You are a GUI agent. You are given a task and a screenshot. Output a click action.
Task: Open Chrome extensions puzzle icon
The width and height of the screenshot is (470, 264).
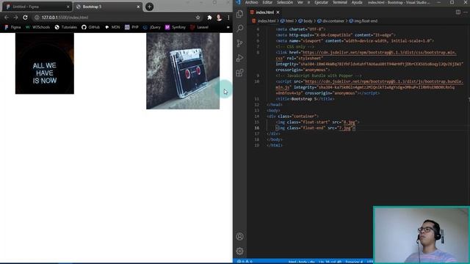point(209,18)
